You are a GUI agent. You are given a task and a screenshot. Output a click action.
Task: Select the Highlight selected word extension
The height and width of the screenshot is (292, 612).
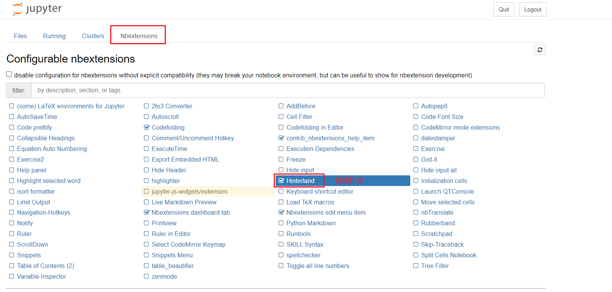point(49,181)
